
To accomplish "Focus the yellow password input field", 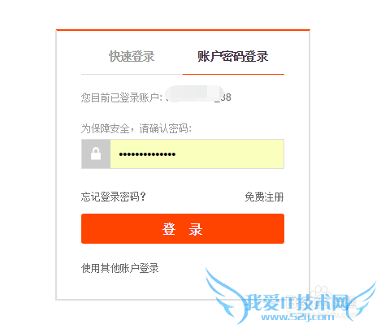I will click(197, 154).
